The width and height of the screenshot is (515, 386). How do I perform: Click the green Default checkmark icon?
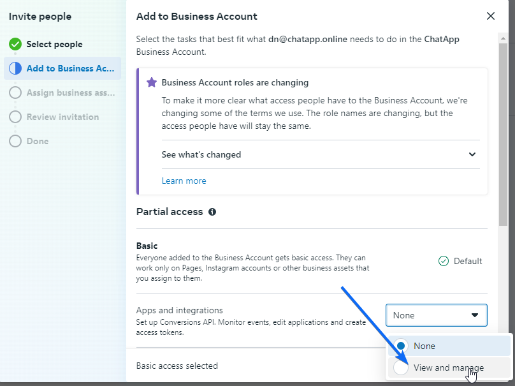click(x=444, y=261)
